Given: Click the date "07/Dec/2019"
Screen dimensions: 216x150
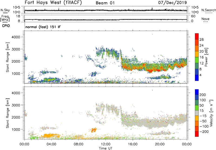Looking at the screenshot, I should click(173, 2).
